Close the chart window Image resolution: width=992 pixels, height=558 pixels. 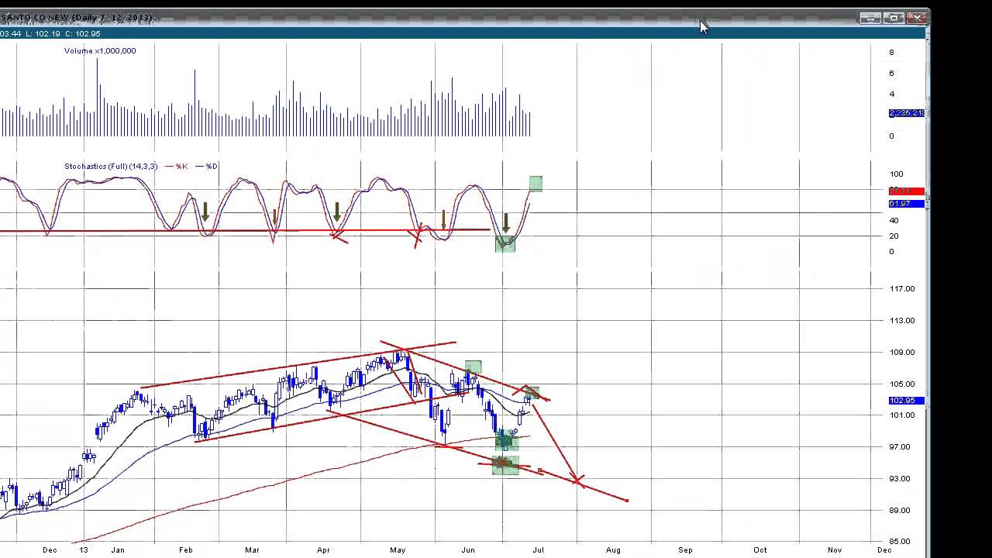click(917, 18)
